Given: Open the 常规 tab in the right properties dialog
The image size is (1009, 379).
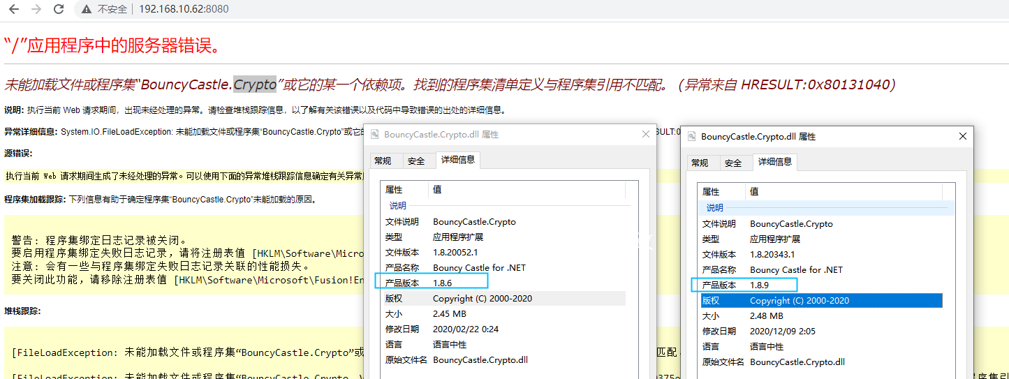Looking at the screenshot, I should coord(700,163).
